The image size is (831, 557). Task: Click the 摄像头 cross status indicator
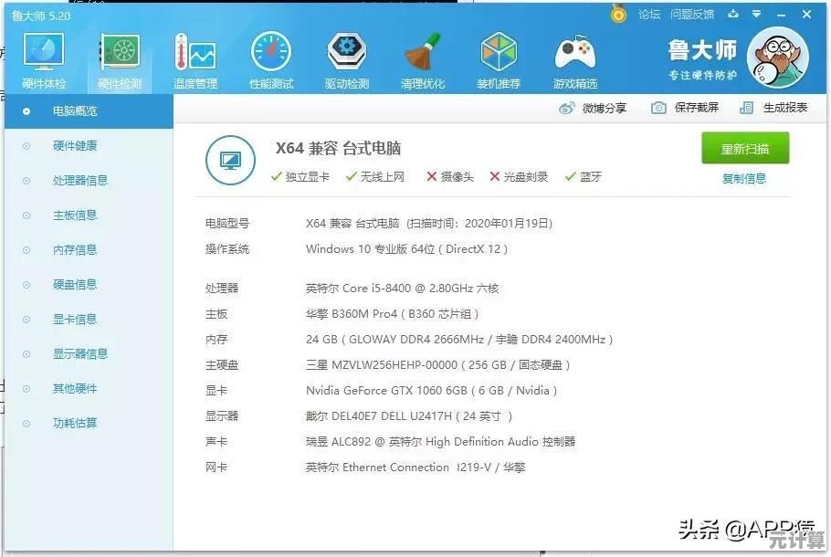pyautogui.click(x=432, y=177)
